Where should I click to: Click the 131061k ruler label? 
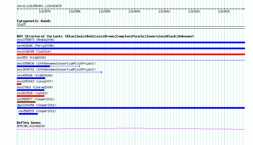pyautogui.click(x=164, y=11)
